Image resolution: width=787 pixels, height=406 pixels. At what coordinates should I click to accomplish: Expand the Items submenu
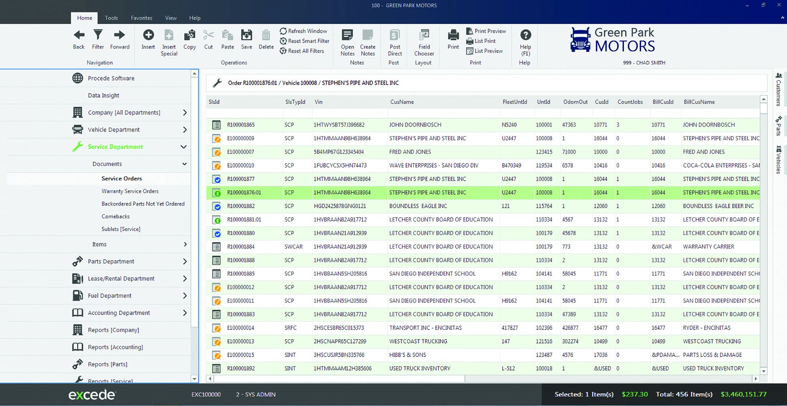[x=185, y=244]
